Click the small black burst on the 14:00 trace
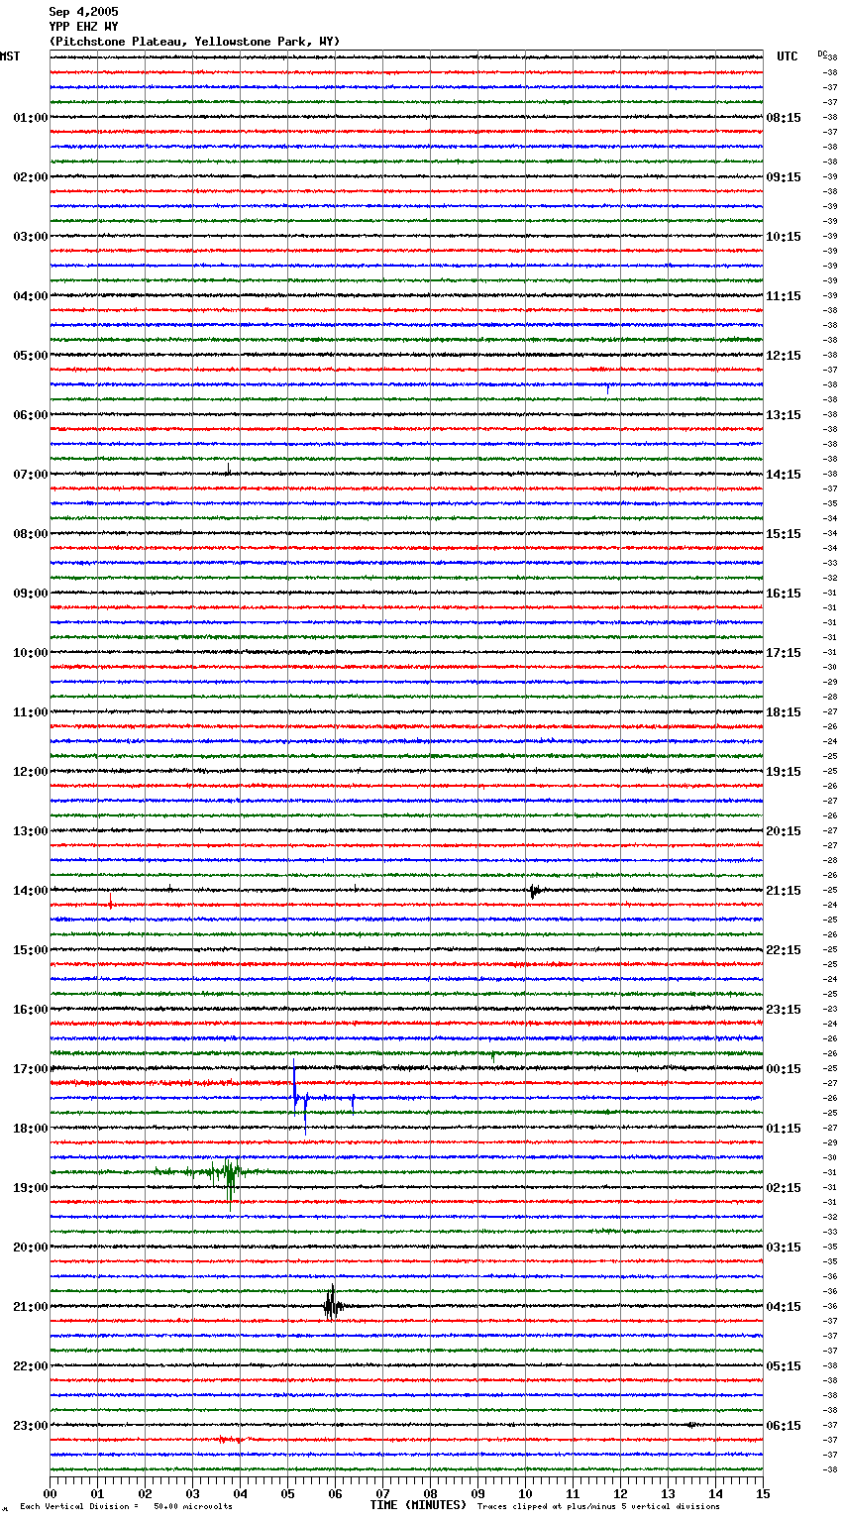 click(534, 891)
